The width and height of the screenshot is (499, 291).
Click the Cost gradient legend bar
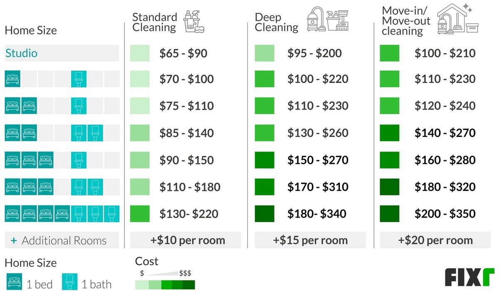(x=165, y=284)
